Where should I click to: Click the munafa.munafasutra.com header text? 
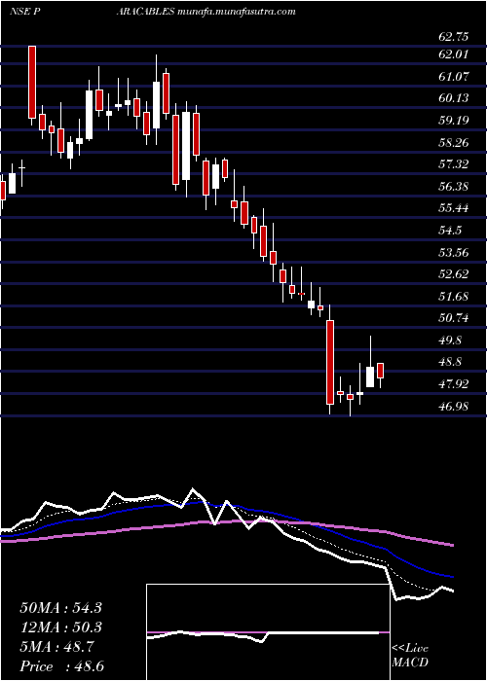236,12
